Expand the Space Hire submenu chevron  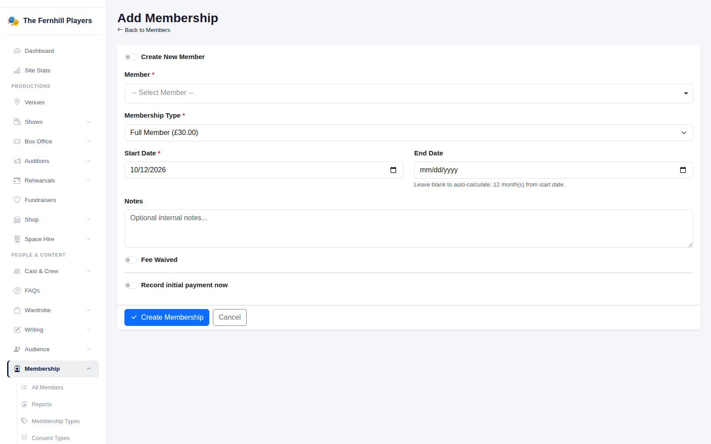pyautogui.click(x=89, y=239)
